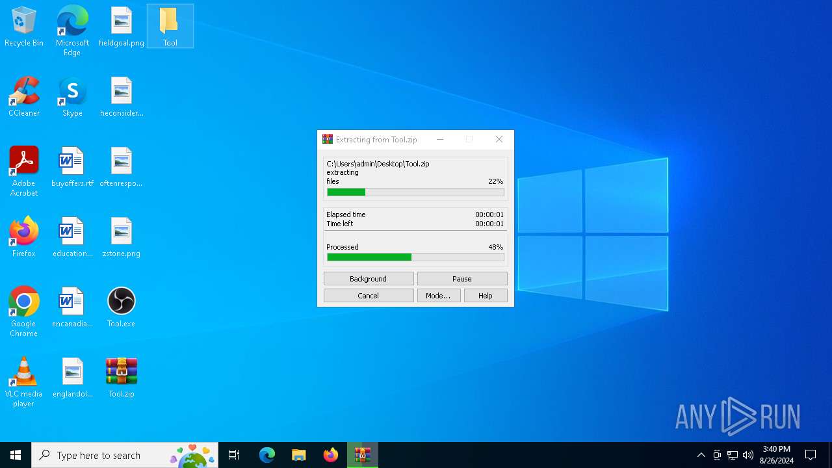Click the WinRAR icon in dialog title bar

click(328, 139)
